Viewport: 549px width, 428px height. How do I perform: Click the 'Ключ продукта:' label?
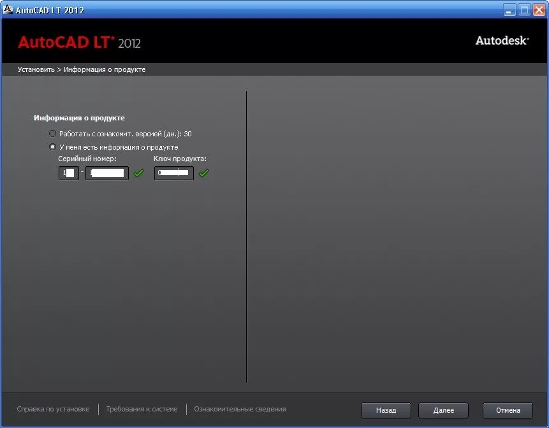point(180,159)
